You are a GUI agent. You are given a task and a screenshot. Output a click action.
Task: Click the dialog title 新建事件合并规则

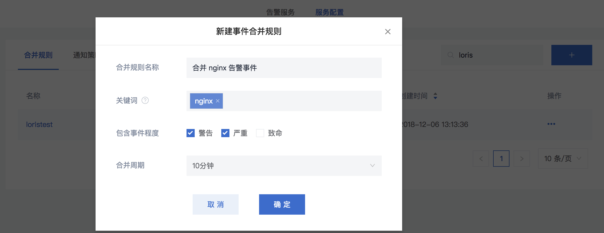click(249, 31)
